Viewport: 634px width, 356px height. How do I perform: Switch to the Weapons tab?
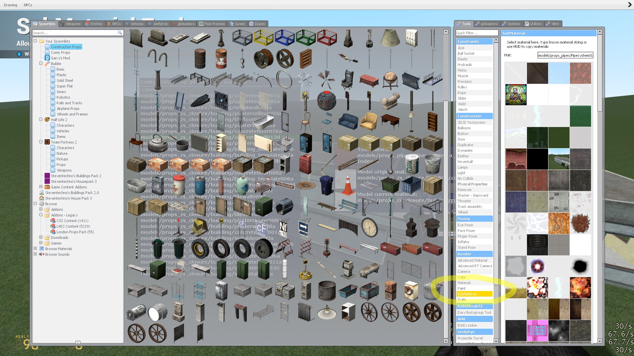pyautogui.click(x=70, y=24)
